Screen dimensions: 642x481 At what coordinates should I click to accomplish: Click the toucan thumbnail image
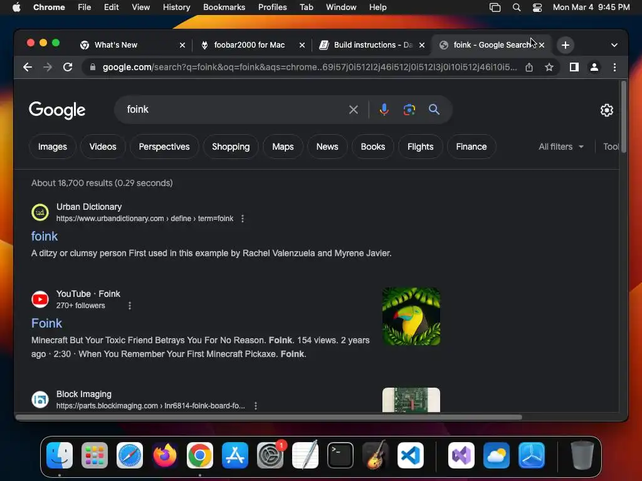coord(411,316)
